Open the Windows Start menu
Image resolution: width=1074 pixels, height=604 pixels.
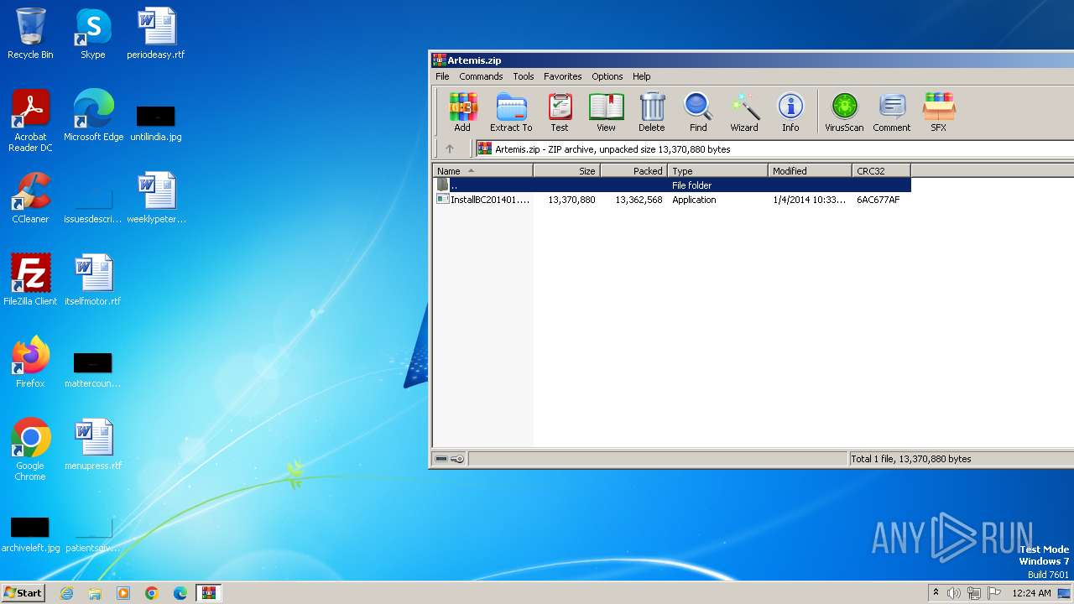(x=23, y=592)
